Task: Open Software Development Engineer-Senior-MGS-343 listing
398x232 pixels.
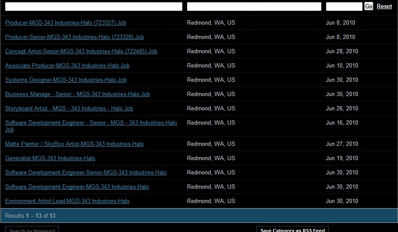Action: coord(86,172)
